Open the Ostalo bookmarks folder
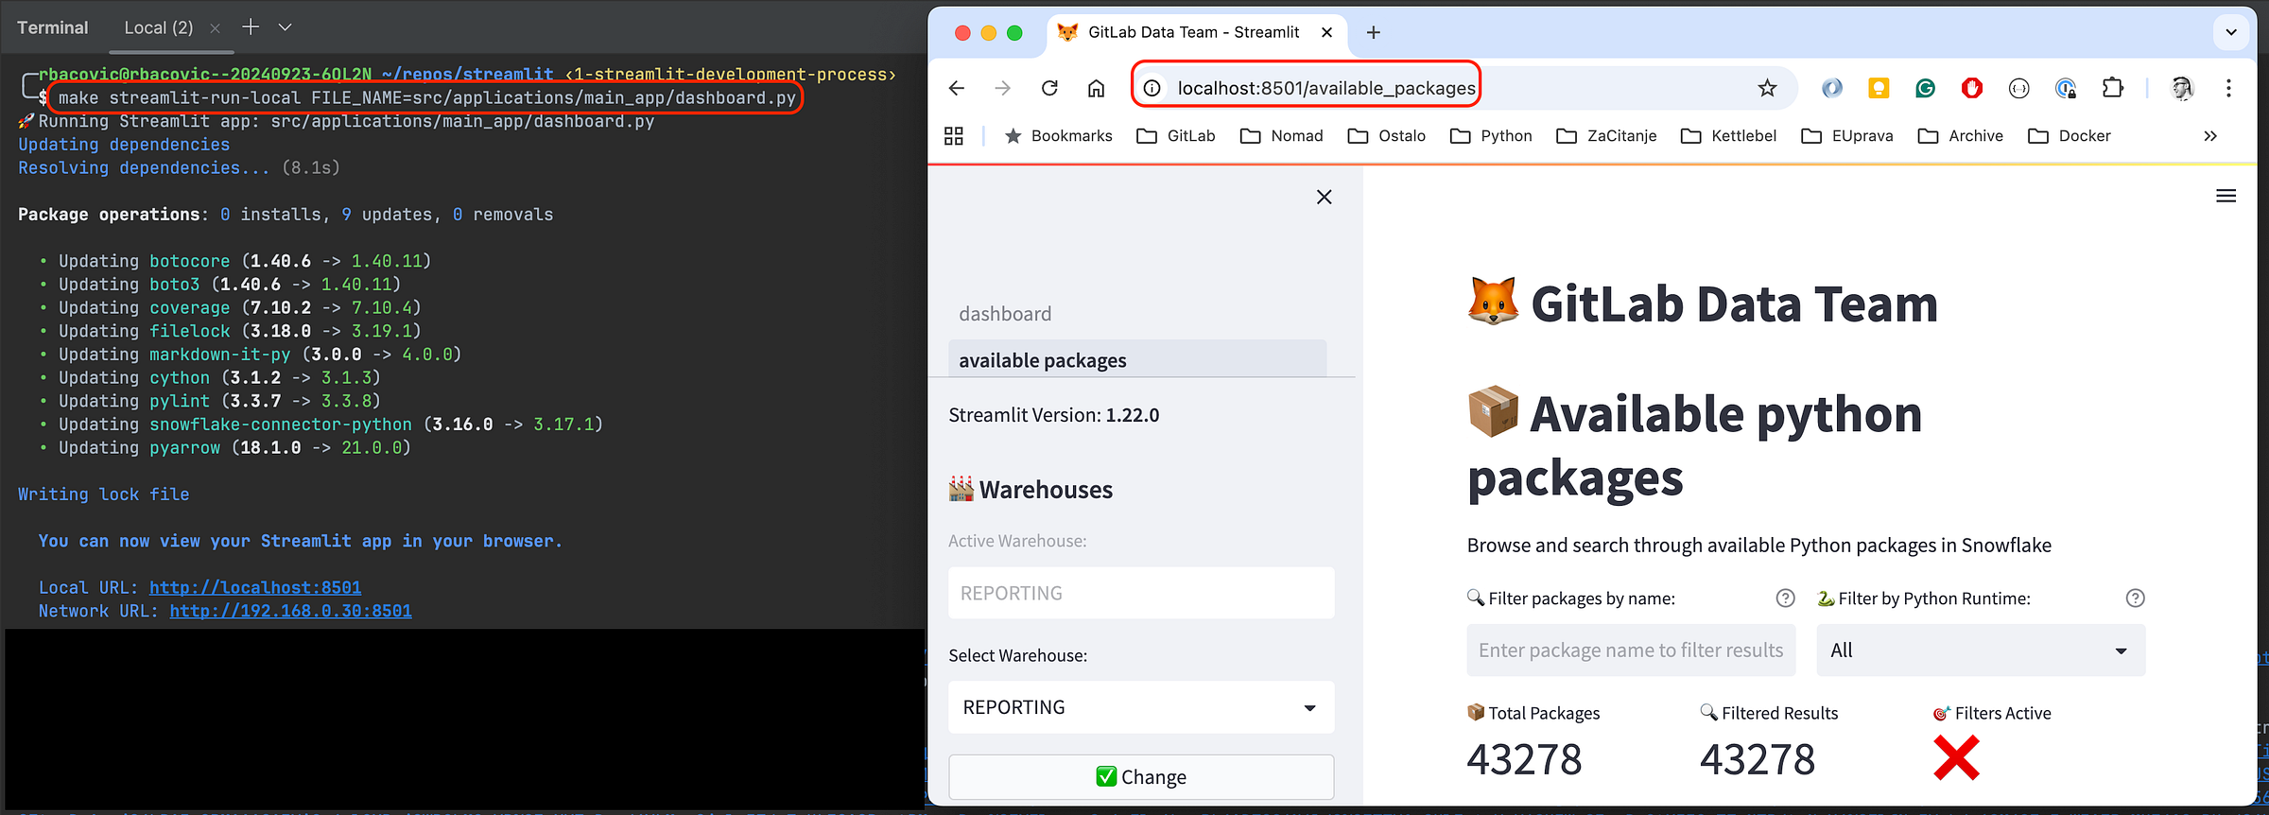2269x815 pixels. pos(1386,136)
